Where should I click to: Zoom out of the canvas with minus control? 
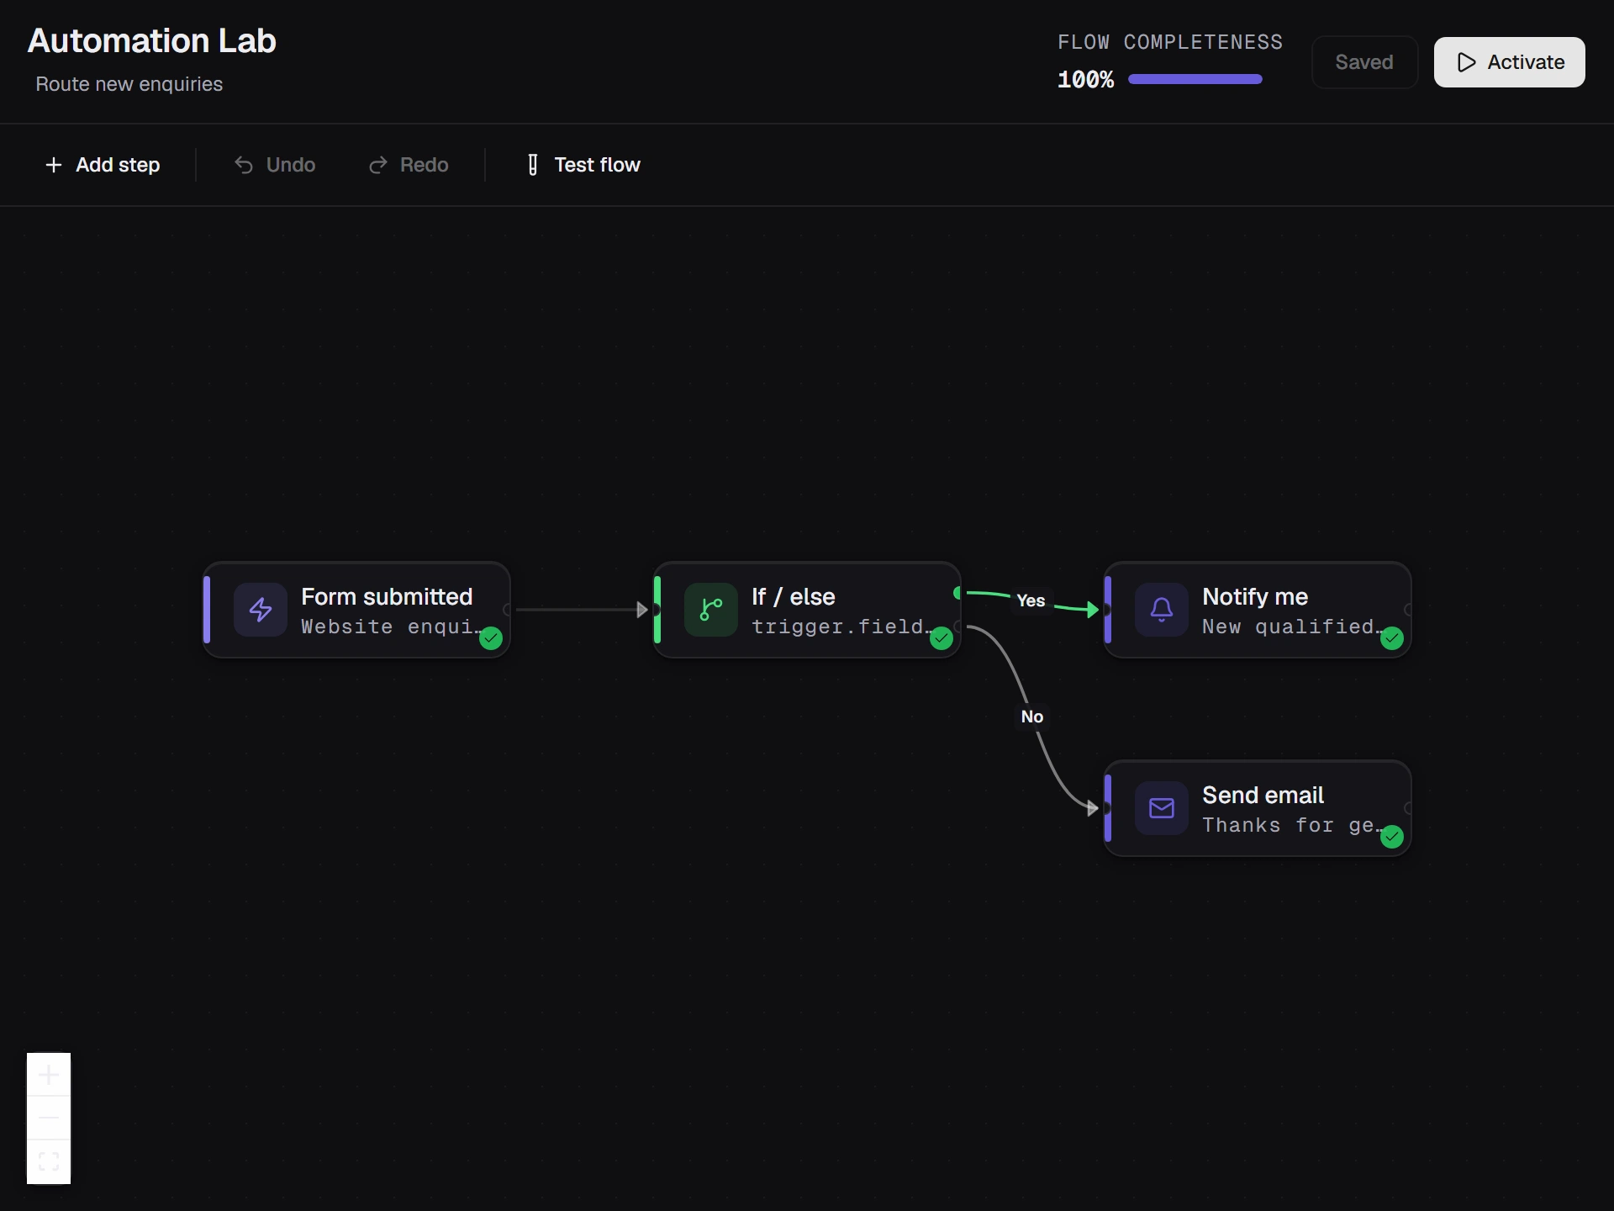coord(49,1118)
